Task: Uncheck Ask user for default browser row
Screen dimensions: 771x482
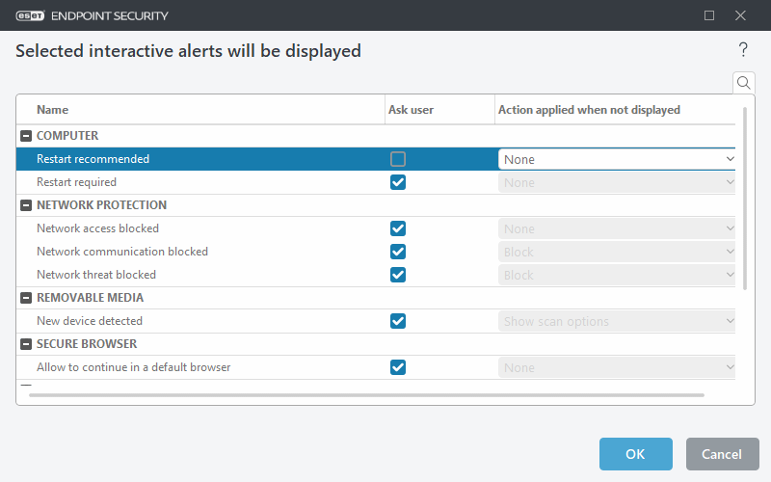Action: pos(398,367)
